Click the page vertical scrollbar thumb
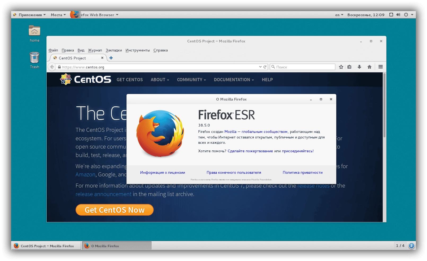Viewport: 427px width, 261px height. click(384, 105)
